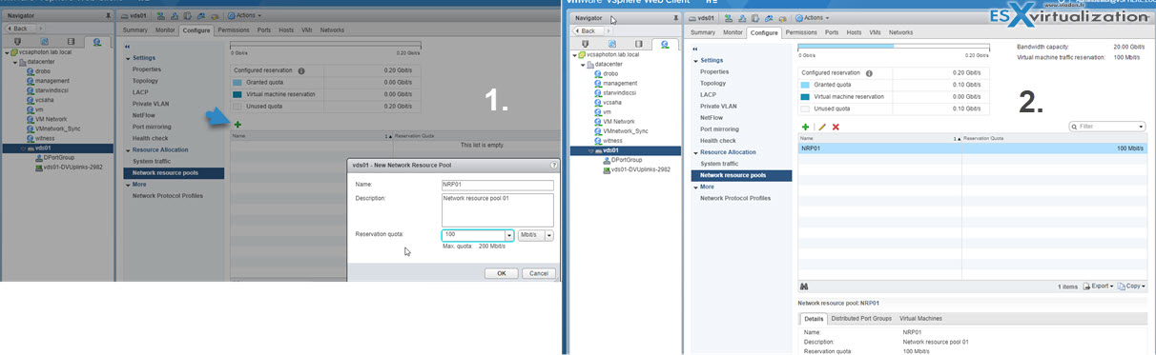The image size is (1156, 355).
Task: Switch to Networks tab in left window
Action: (x=332, y=30)
